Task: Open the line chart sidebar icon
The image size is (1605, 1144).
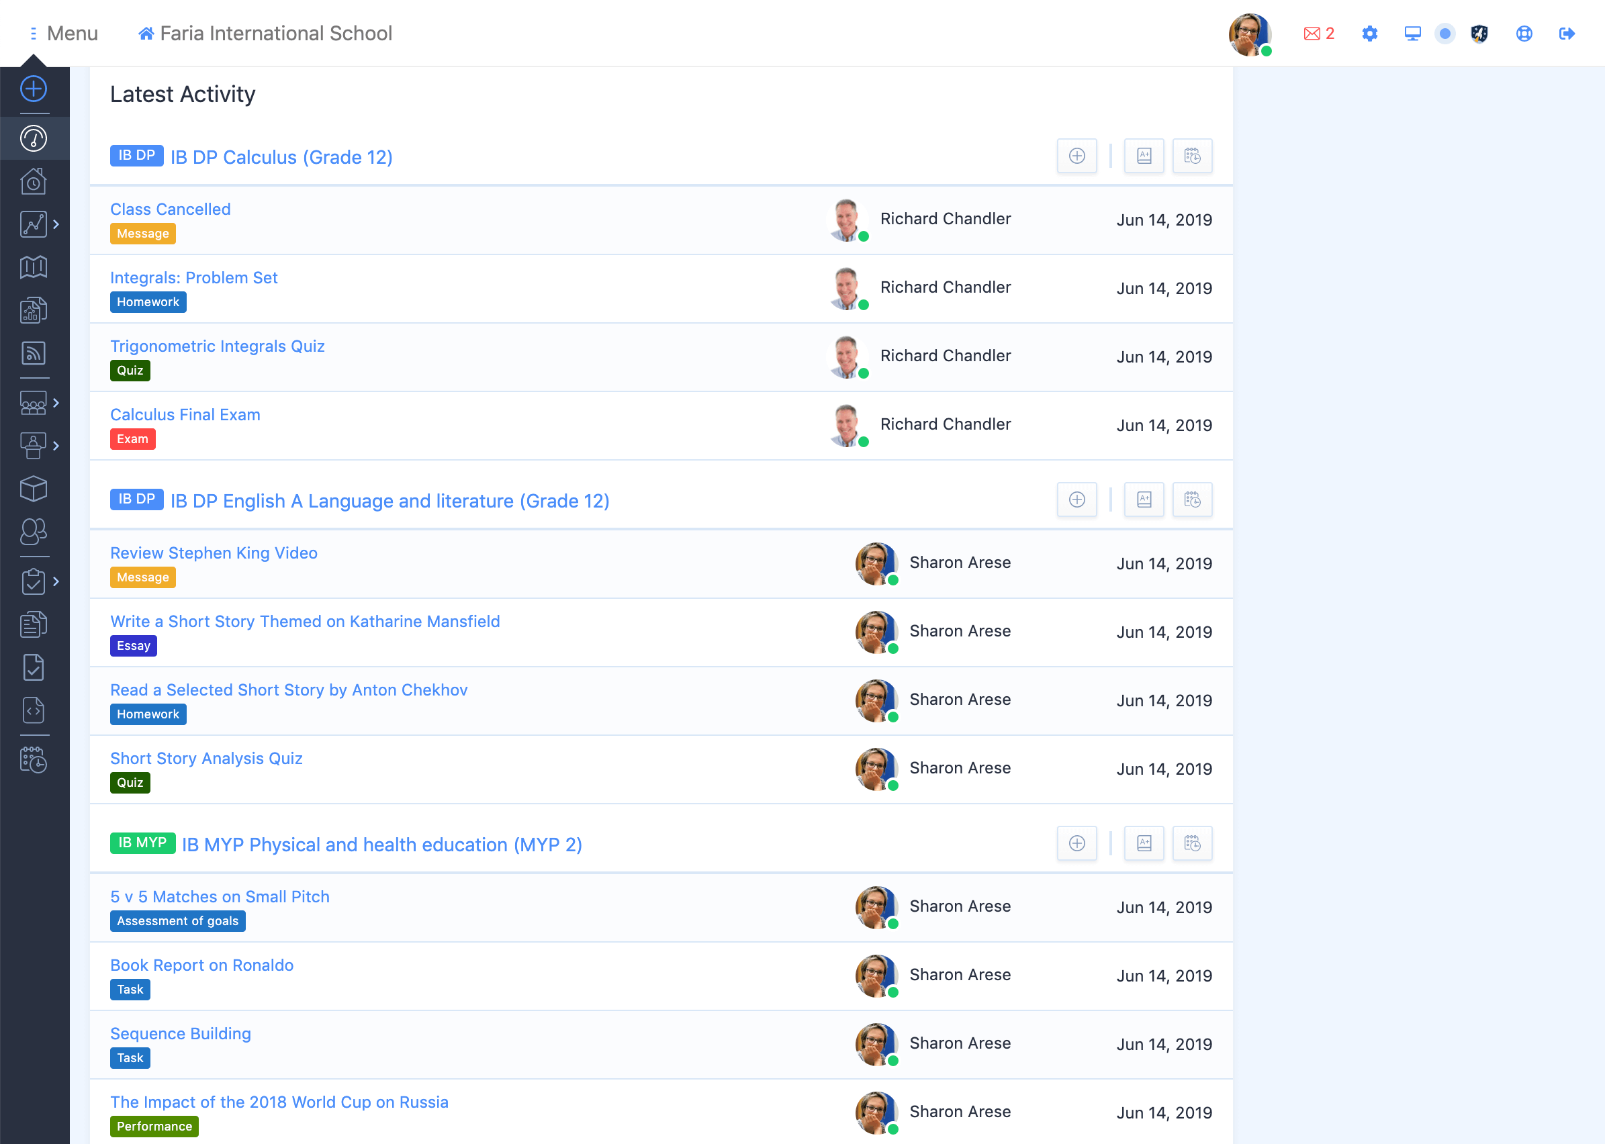Action: tap(33, 224)
